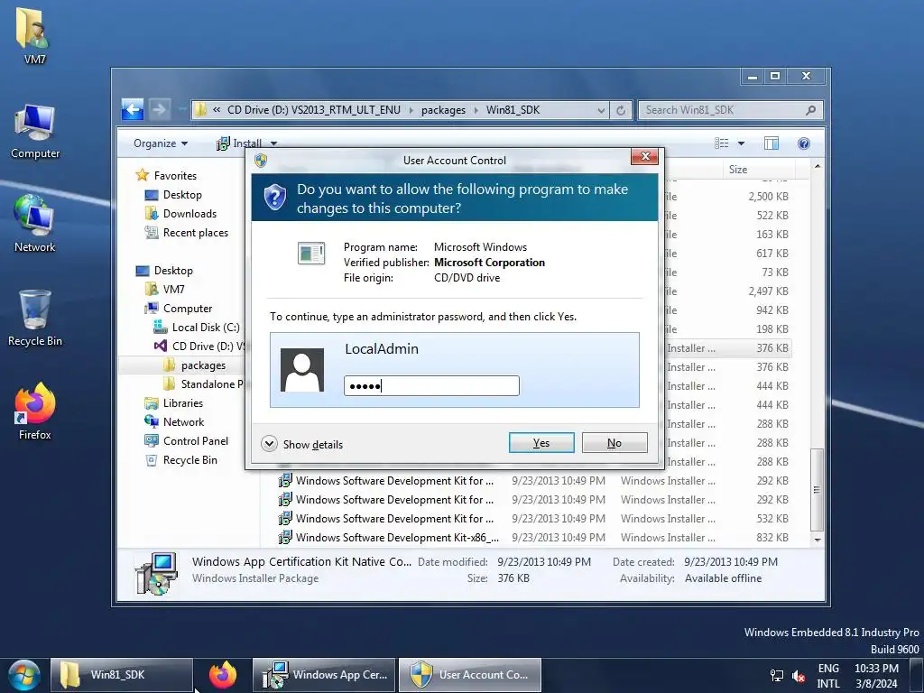Select Libraries in the navigation pane

point(174,403)
